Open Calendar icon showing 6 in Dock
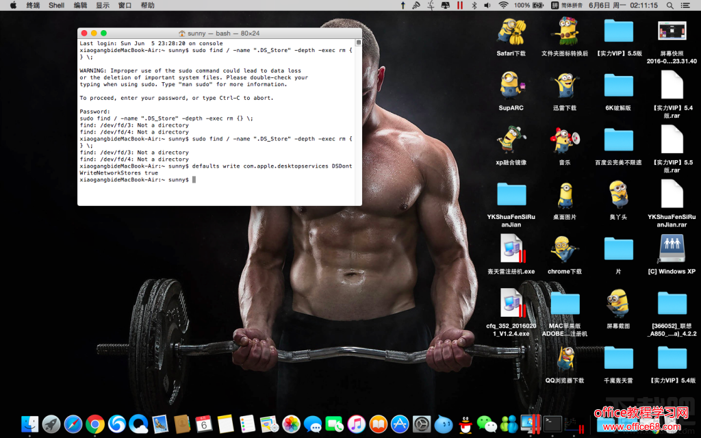The height and width of the screenshot is (438, 701). tap(204, 424)
